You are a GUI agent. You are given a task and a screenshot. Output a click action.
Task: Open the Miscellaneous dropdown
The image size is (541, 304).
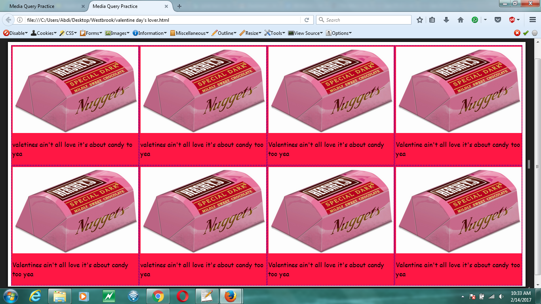click(x=190, y=33)
